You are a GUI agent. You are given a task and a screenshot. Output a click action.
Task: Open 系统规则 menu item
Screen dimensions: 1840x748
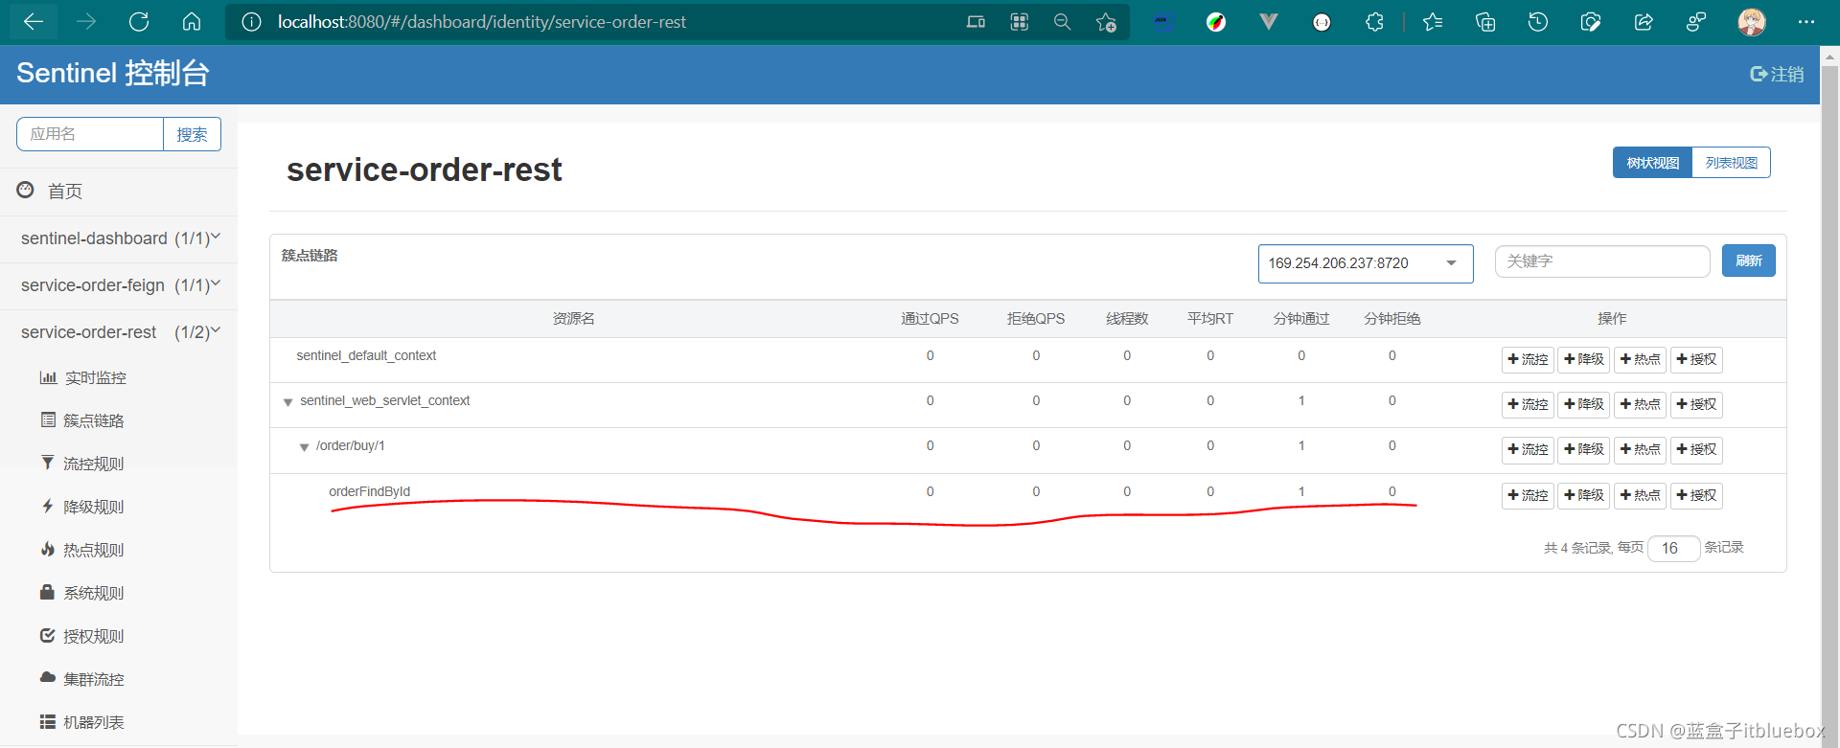pos(82,593)
